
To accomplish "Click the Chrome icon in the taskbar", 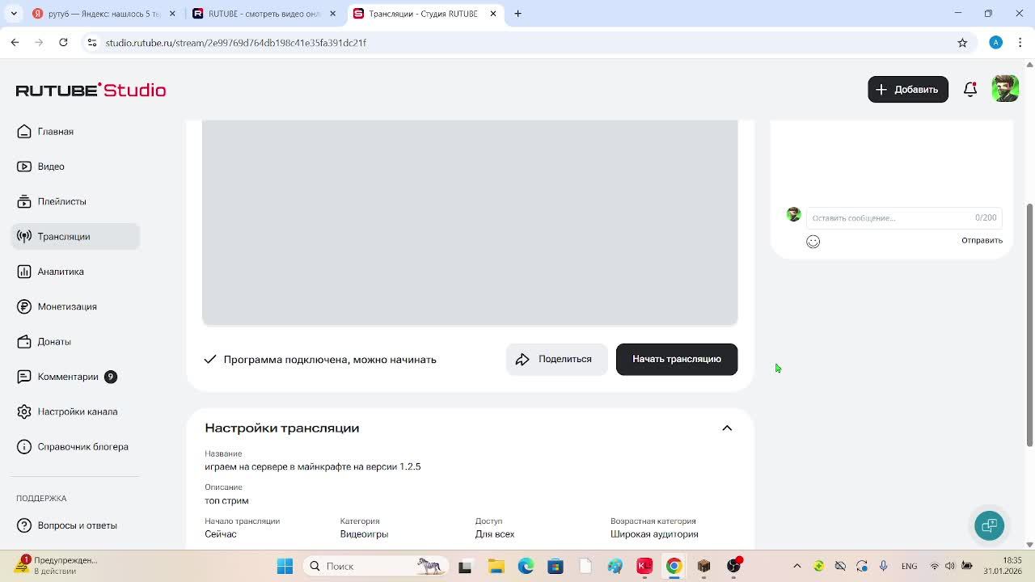I will [x=674, y=566].
